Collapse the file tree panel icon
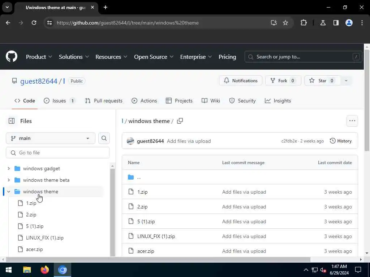370x277 pixels. coord(12,121)
